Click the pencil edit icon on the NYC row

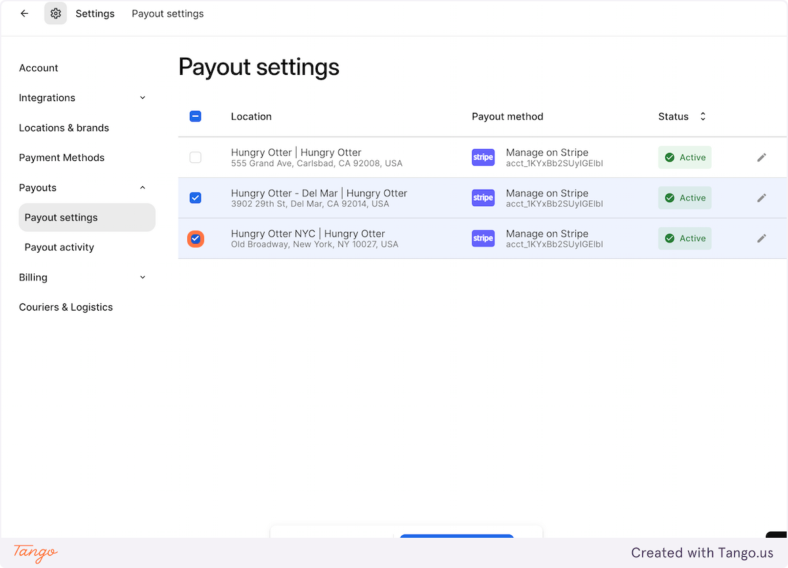[762, 238]
